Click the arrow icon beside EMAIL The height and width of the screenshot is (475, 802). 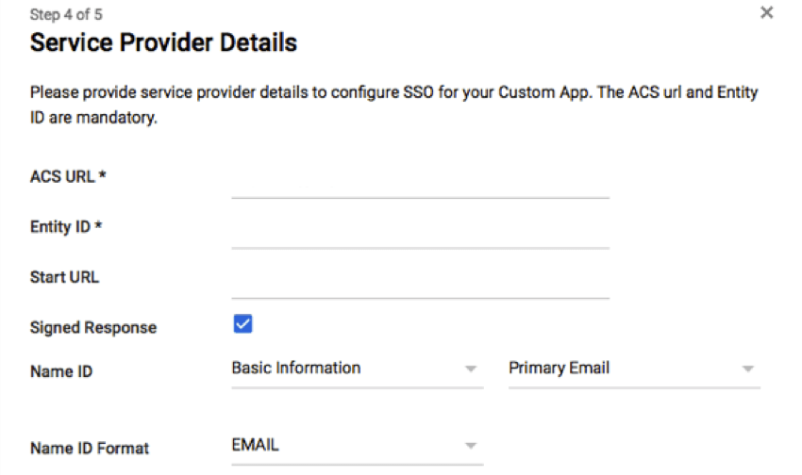point(471,446)
